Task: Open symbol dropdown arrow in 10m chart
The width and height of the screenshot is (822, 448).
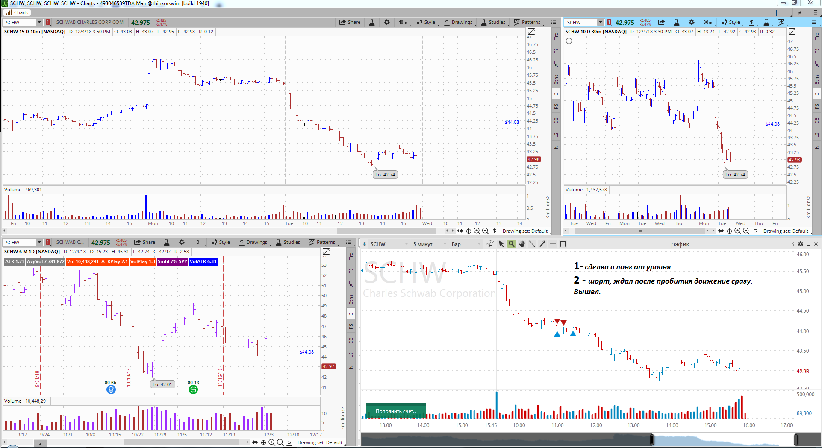Action: (x=39, y=22)
